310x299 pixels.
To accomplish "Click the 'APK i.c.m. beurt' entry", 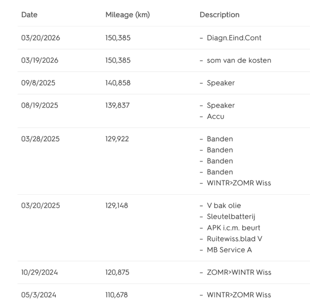I will pos(233,227).
